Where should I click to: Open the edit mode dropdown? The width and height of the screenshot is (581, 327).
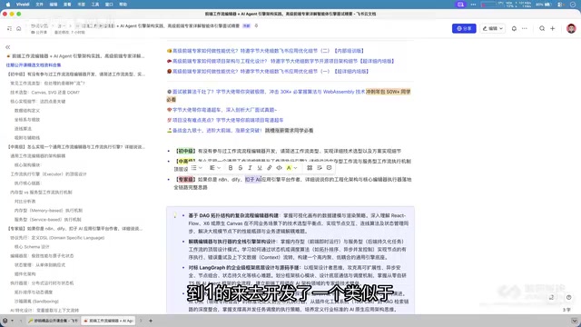[x=492, y=28]
